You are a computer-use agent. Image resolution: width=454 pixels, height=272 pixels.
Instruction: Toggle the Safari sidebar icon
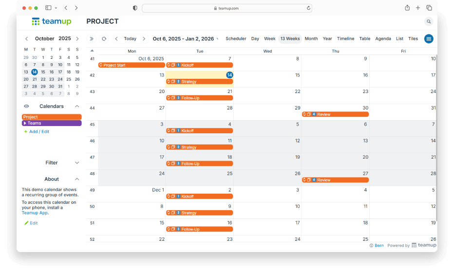click(48, 8)
